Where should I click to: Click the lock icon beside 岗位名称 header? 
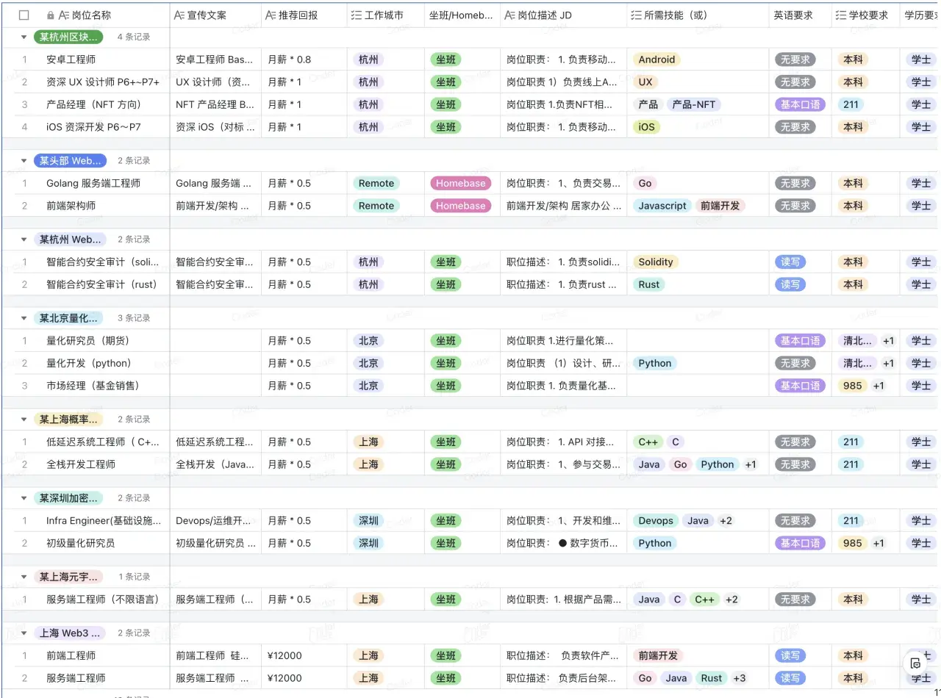pos(50,15)
